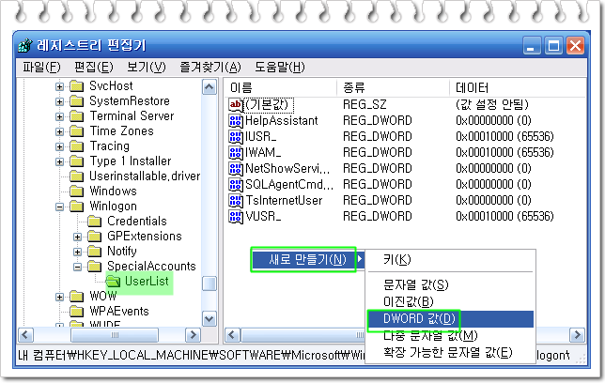Select 이진값(B) from submenu
This screenshot has width=605, height=383.
[450, 301]
